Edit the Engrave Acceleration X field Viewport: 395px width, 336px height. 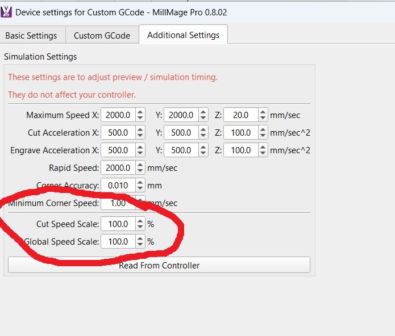[118, 150]
